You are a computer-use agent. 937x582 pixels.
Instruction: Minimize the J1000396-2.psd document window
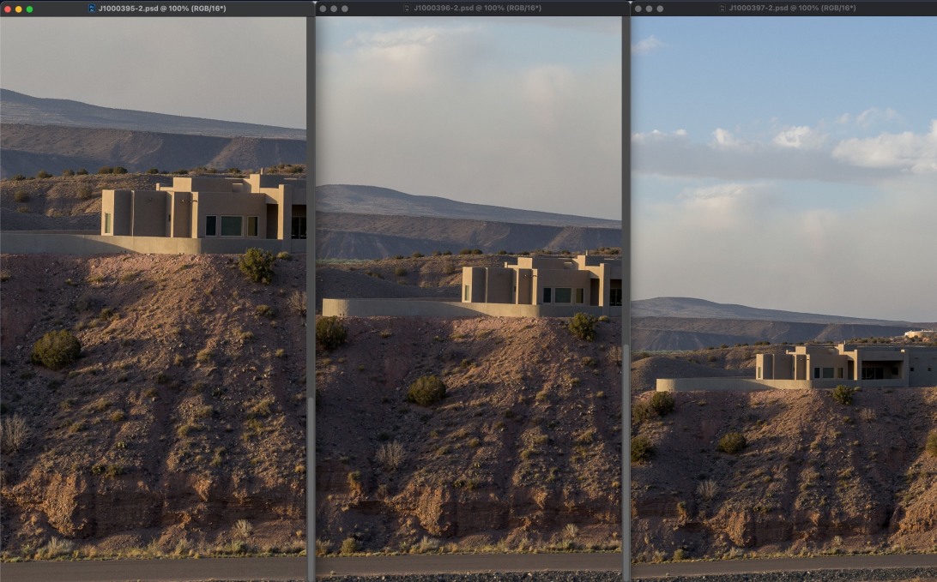pyautogui.click(x=333, y=9)
